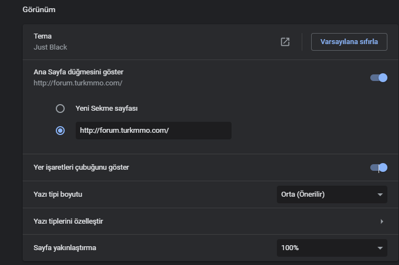Disable the Ana Sayfa düğmesini göster toggle
This screenshot has width=399, height=265.
coord(379,78)
